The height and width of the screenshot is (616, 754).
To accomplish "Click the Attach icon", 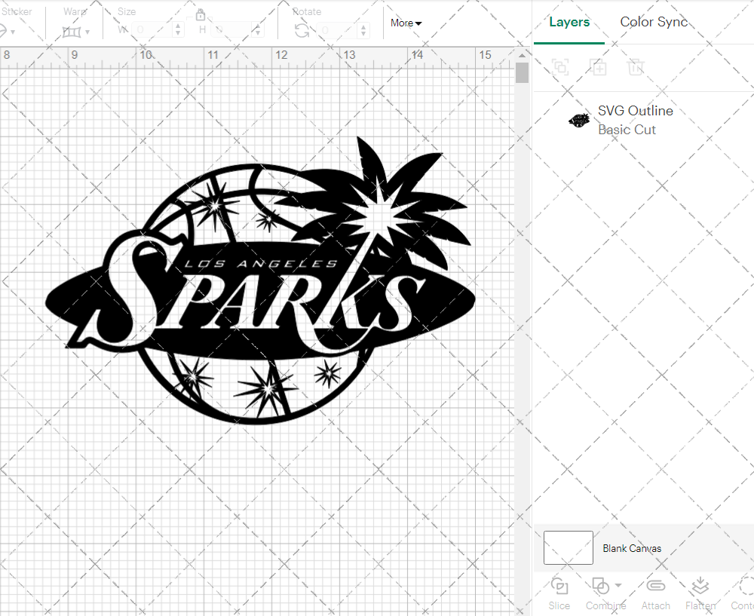I will (x=655, y=586).
